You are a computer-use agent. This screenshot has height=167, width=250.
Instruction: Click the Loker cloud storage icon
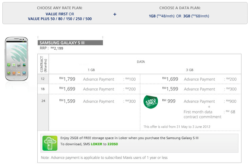pos(50,143)
